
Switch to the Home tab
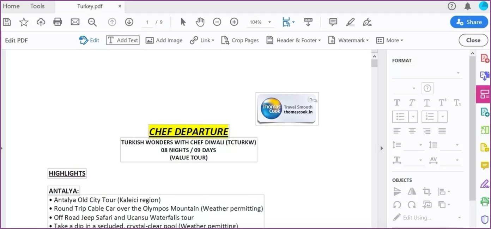pos(11,6)
